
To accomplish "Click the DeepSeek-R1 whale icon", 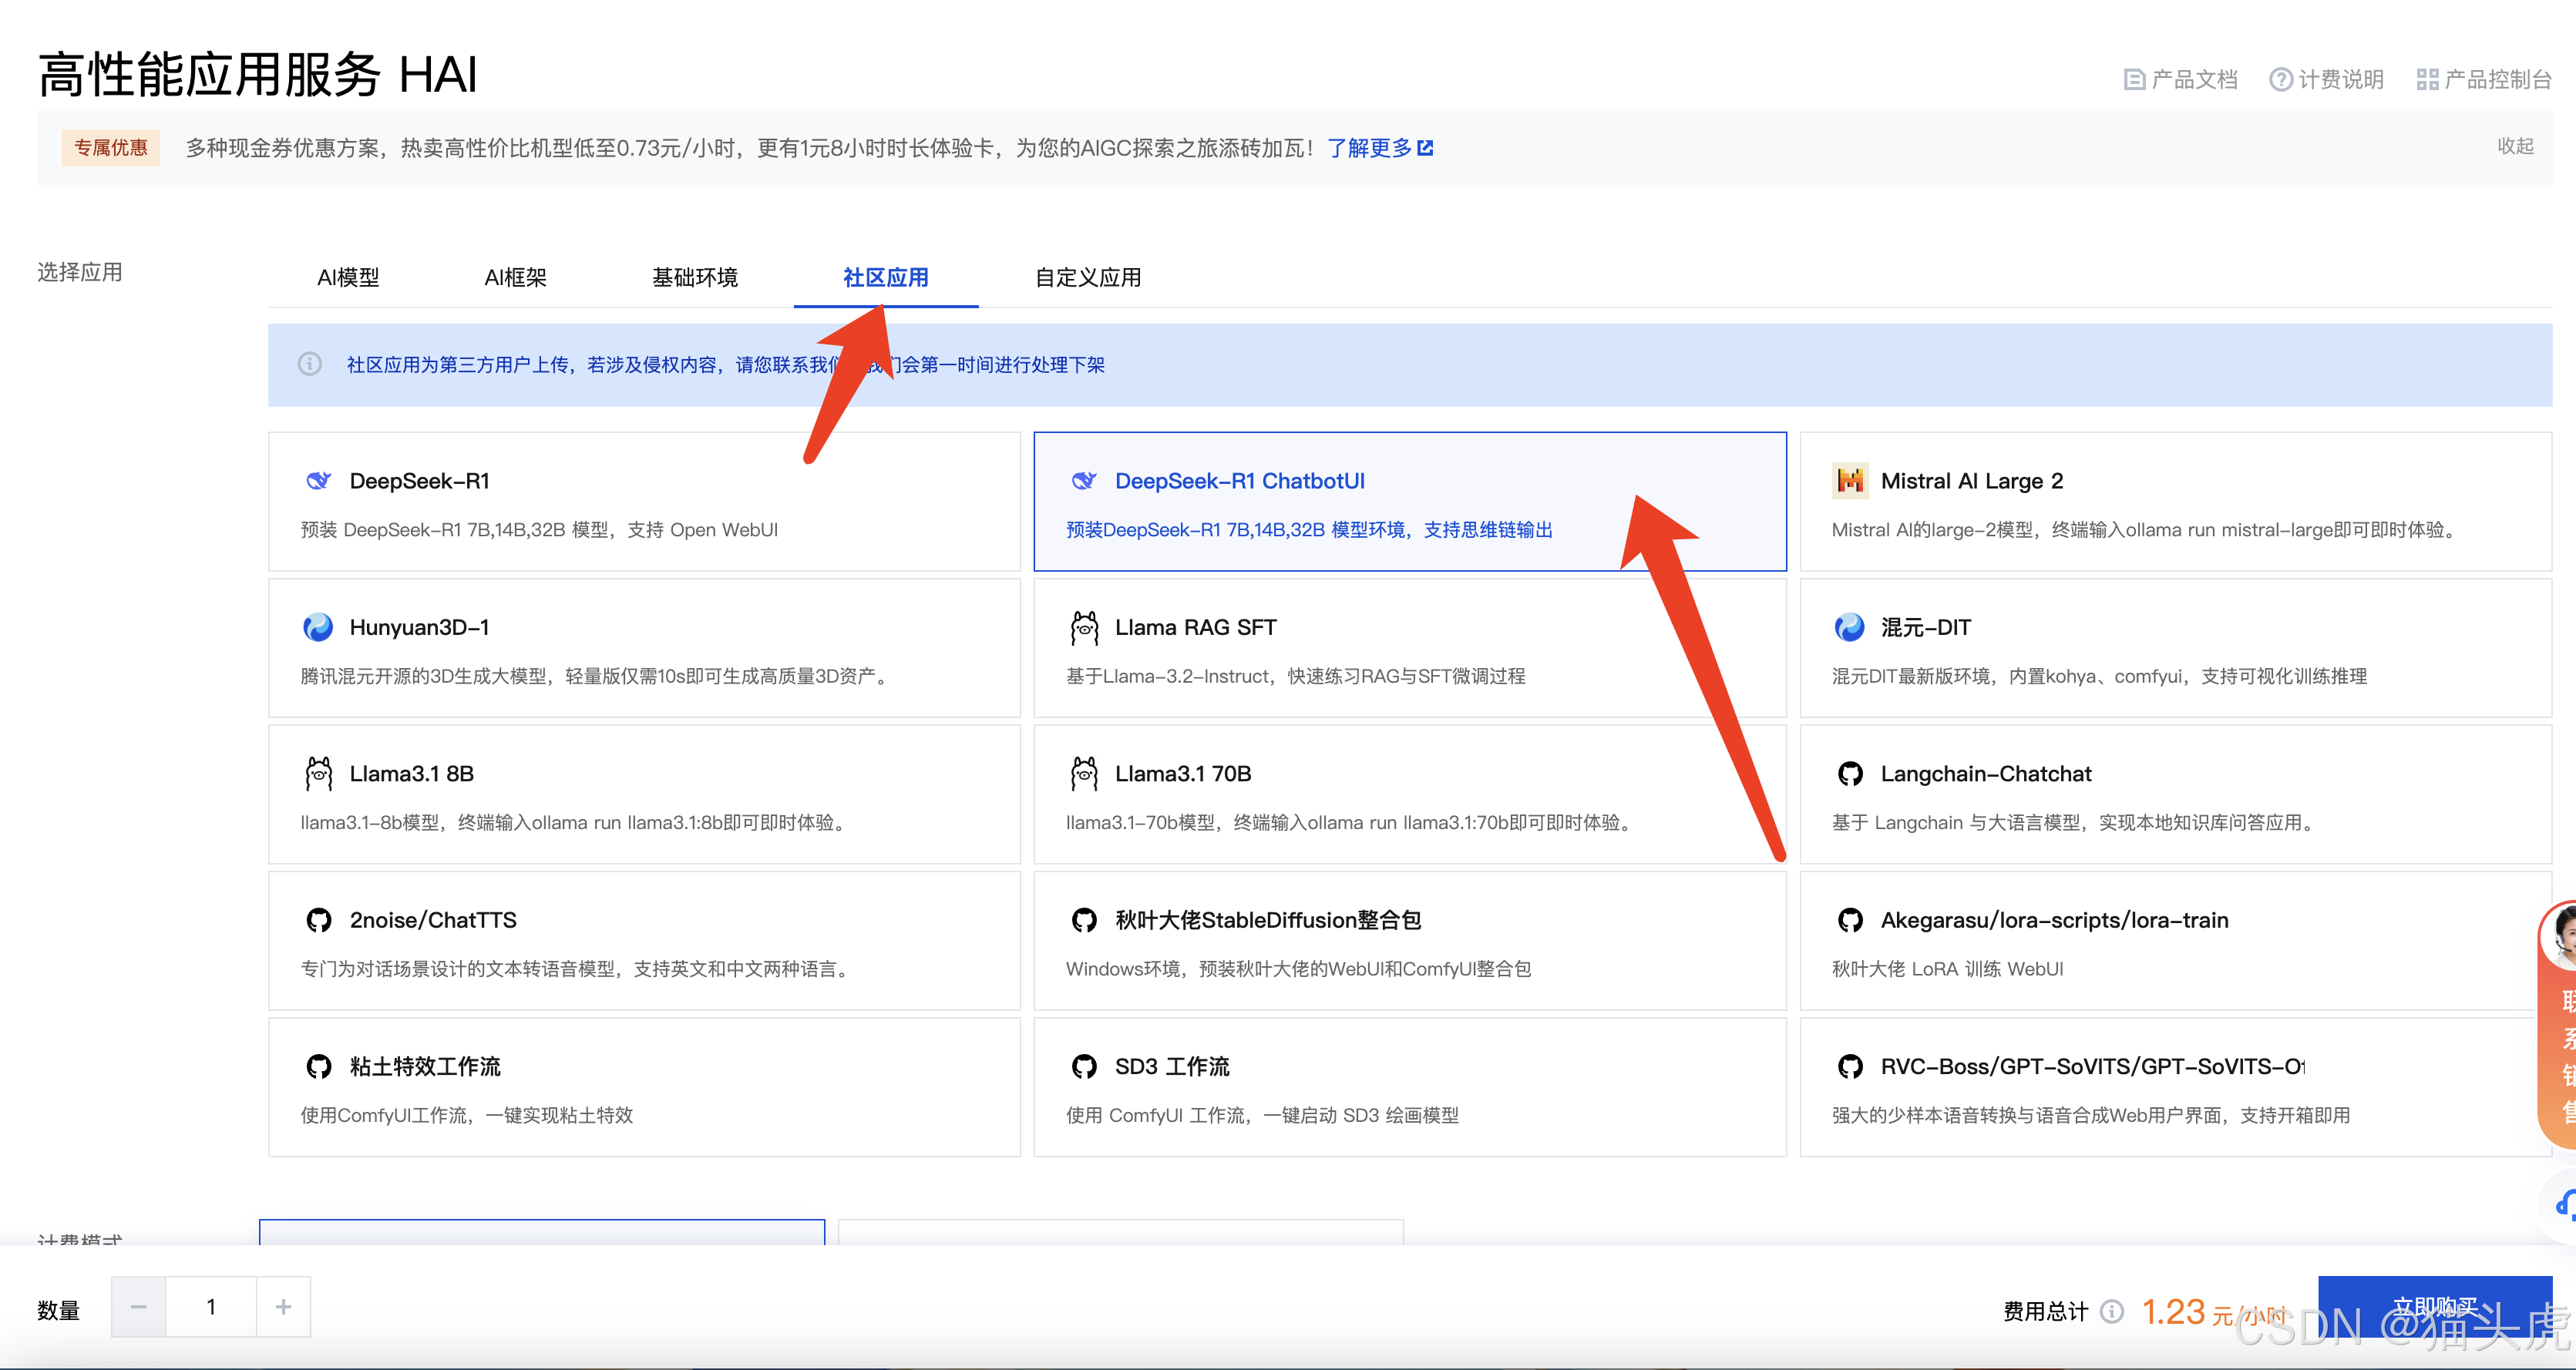I will tap(318, 481).
